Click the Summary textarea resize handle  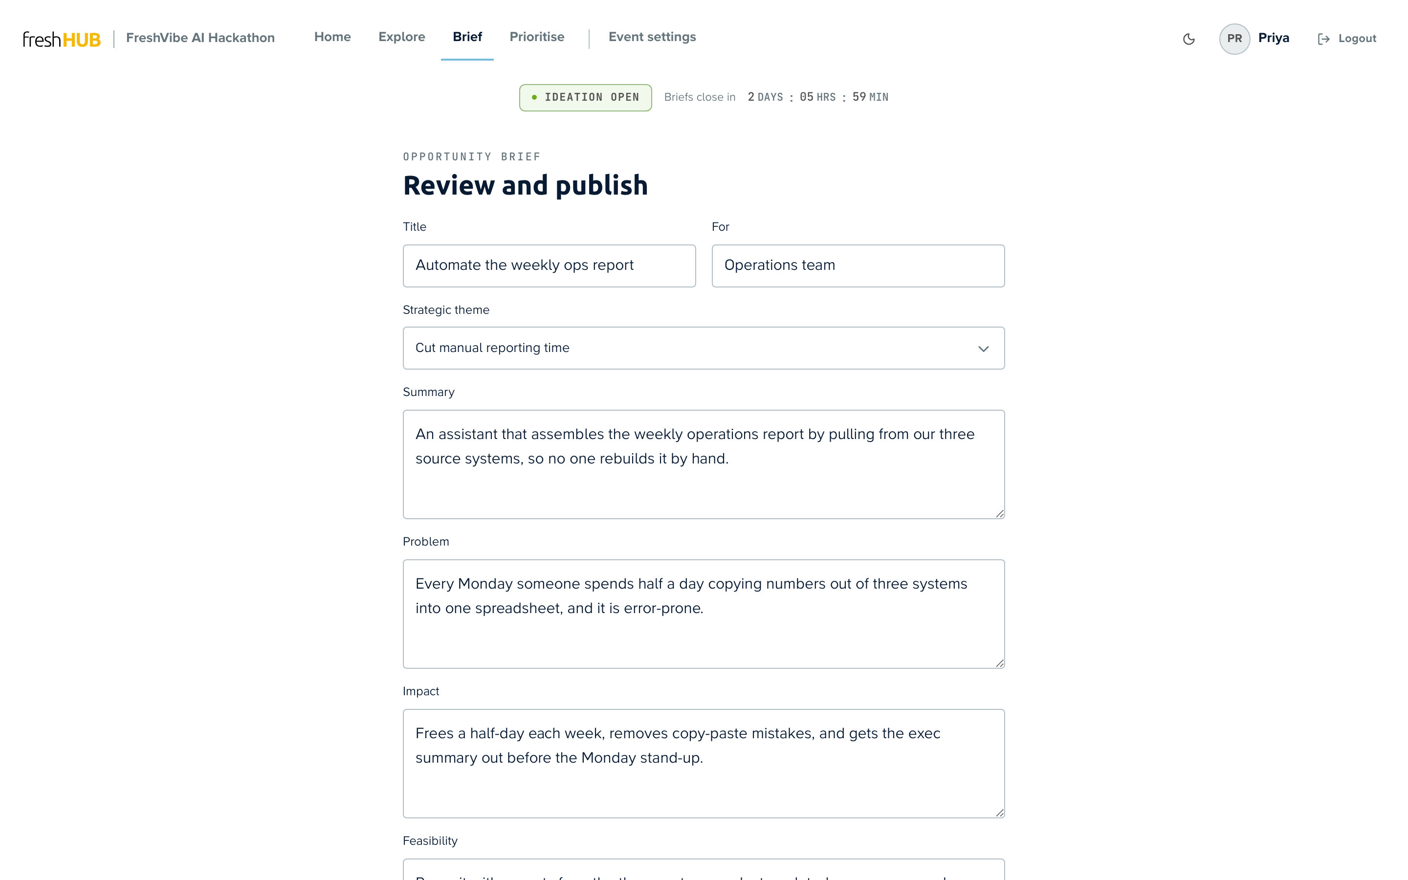999,513
